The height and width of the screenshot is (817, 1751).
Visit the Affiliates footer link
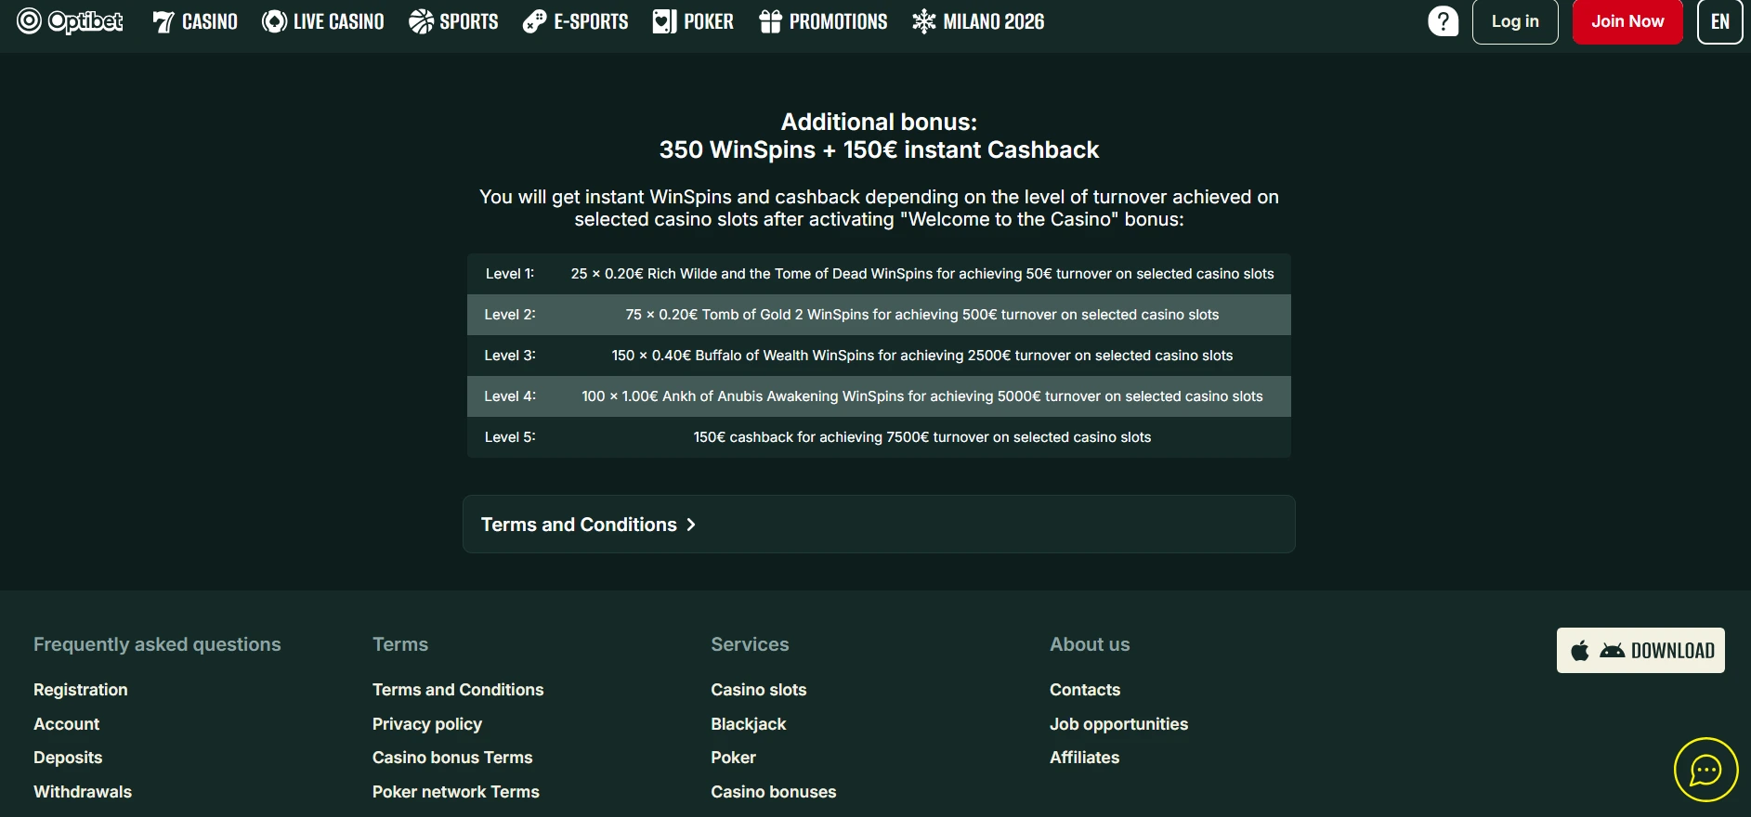point(1084,758)
